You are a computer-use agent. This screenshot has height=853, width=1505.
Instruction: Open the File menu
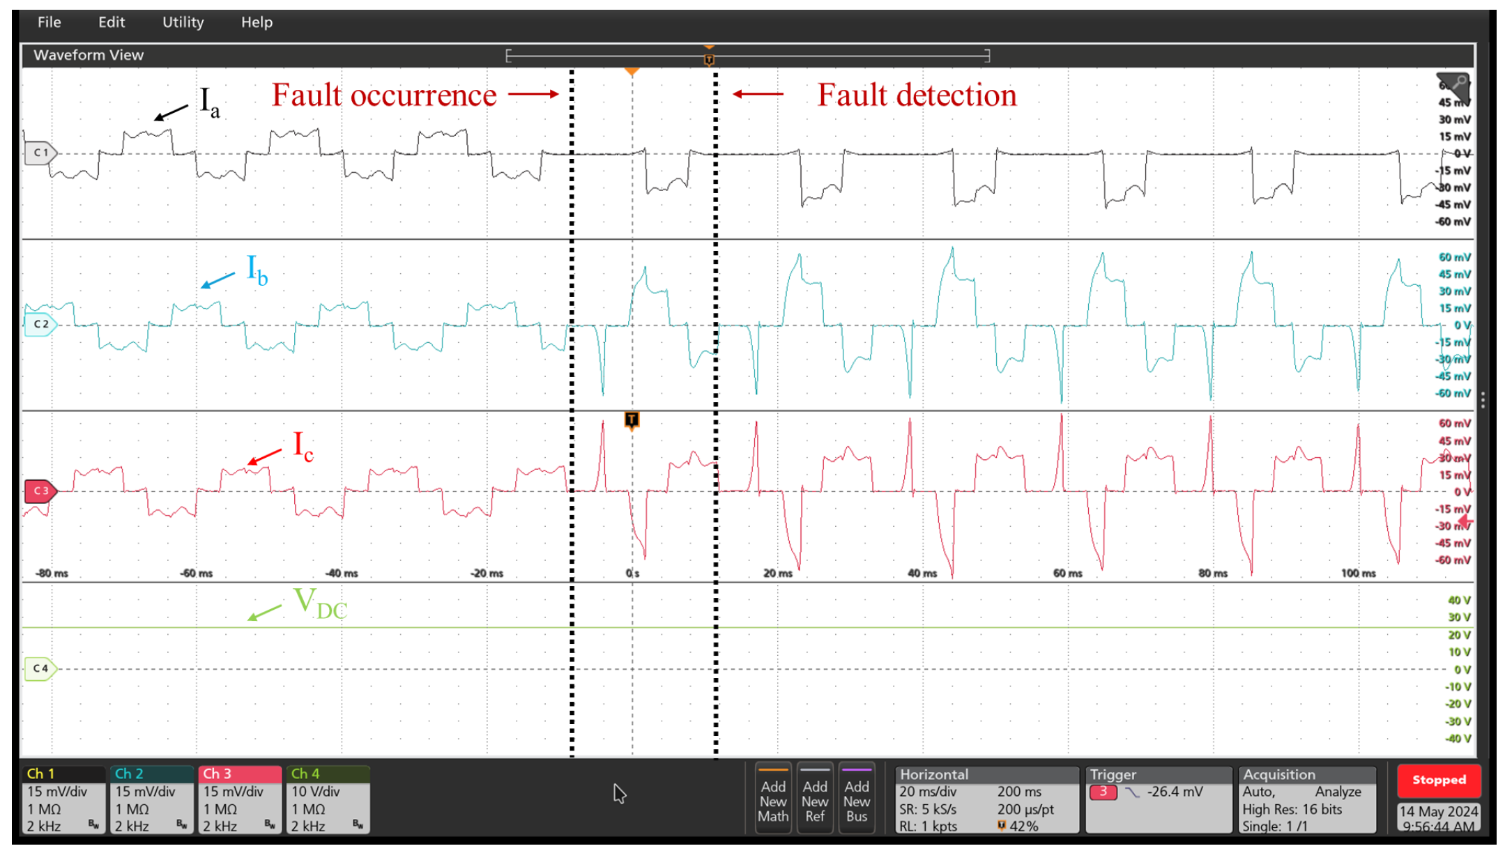coord(49,22)
